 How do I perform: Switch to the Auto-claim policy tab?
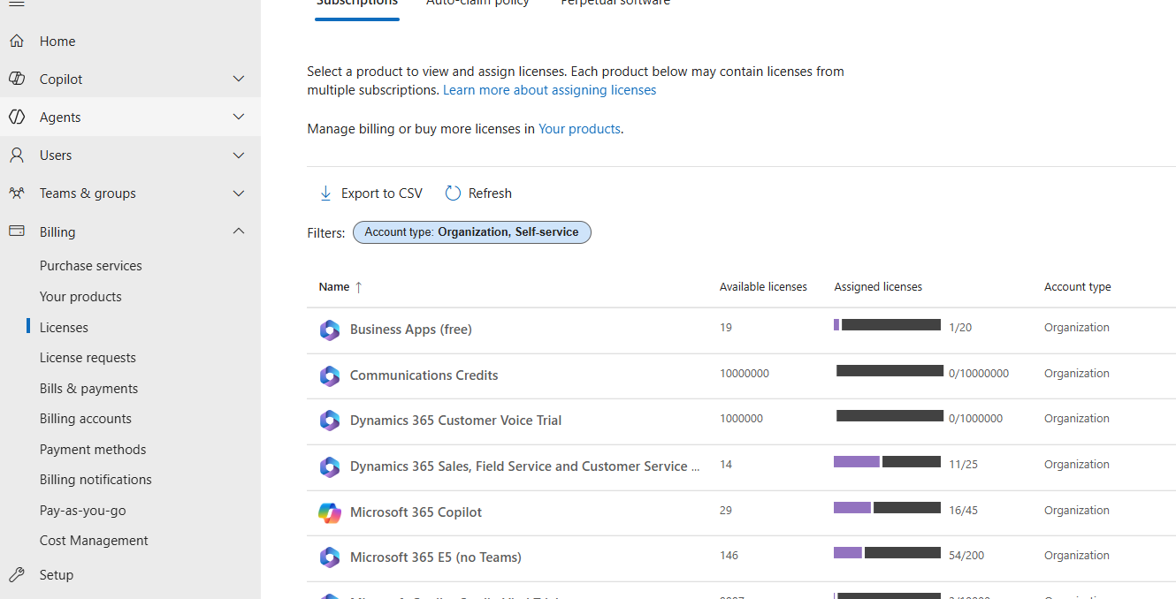477,4
